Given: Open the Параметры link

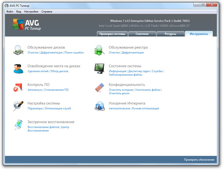Looking at the screenshot, I should pyautogui.click(x=35, y=109).
